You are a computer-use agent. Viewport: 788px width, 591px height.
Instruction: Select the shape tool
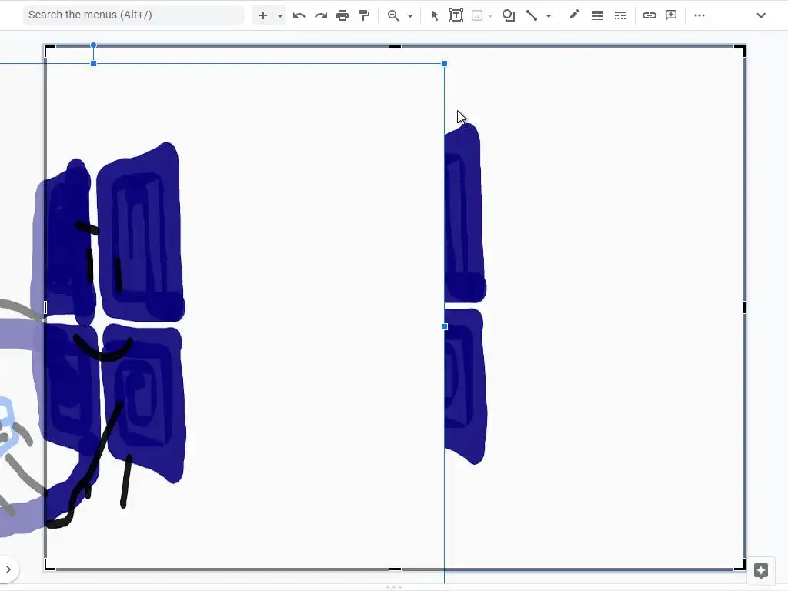(x=509, y=15)
